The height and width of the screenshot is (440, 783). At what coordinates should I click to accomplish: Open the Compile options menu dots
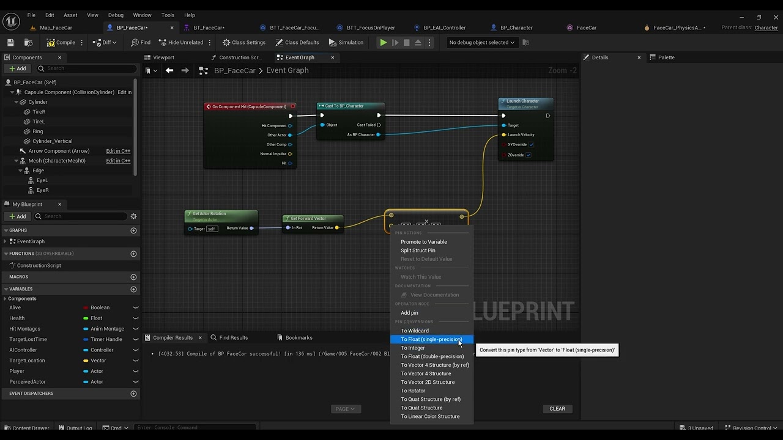(82, 43)
